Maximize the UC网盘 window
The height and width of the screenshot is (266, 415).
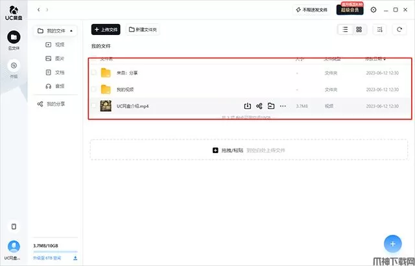[396, 10]
